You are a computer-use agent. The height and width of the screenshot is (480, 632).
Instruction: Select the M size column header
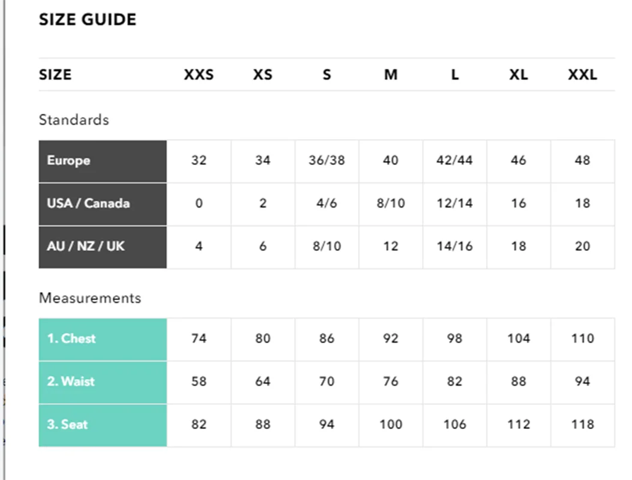pos(391,75)
